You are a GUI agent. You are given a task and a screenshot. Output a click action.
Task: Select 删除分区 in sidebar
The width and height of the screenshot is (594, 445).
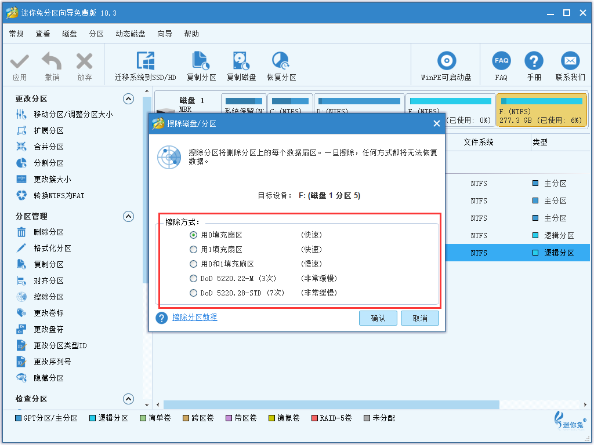click(x=40, y=232)
